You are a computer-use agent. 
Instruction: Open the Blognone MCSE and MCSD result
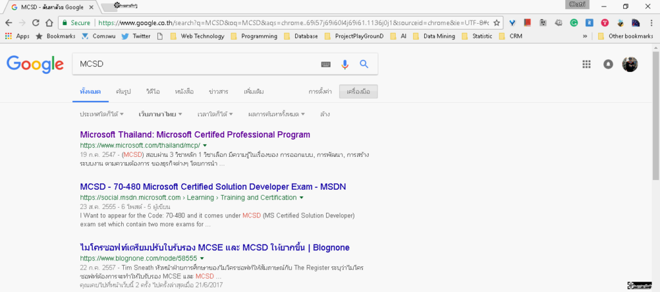(x=215, y=248)
